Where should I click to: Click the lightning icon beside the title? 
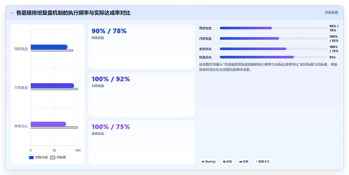point(12,13)
